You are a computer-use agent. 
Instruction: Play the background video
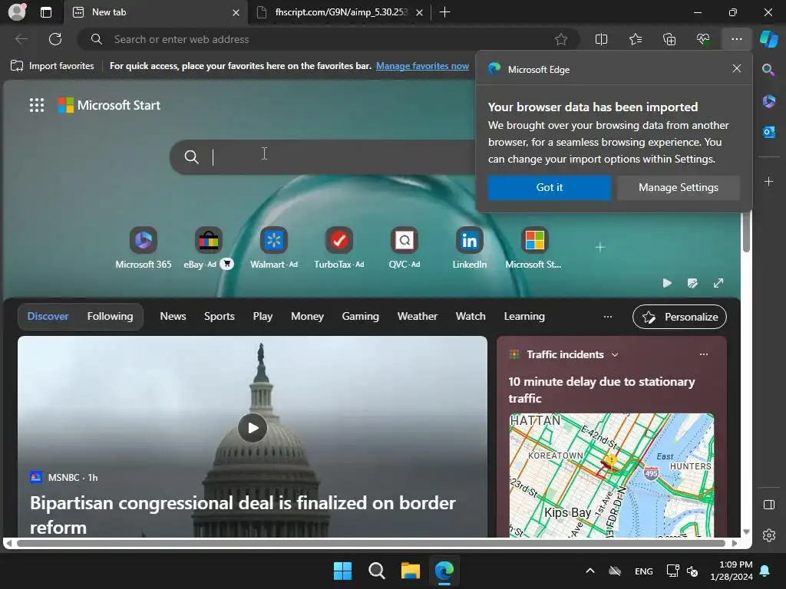pos(667,283)
